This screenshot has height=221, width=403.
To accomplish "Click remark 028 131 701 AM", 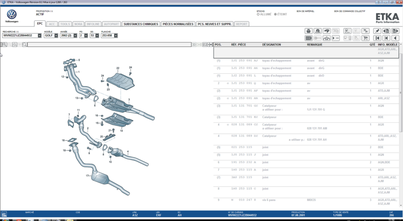I will click(x=317, y=128).
